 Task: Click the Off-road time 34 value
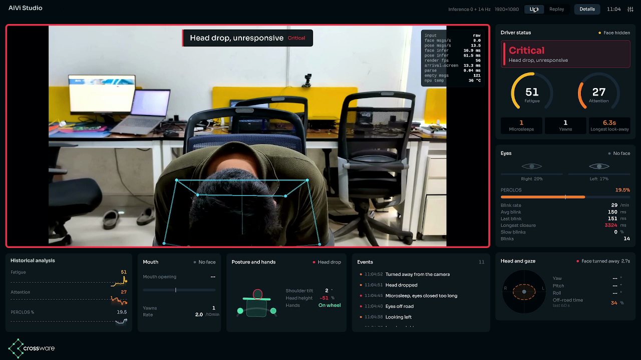[x=614, y=303]
